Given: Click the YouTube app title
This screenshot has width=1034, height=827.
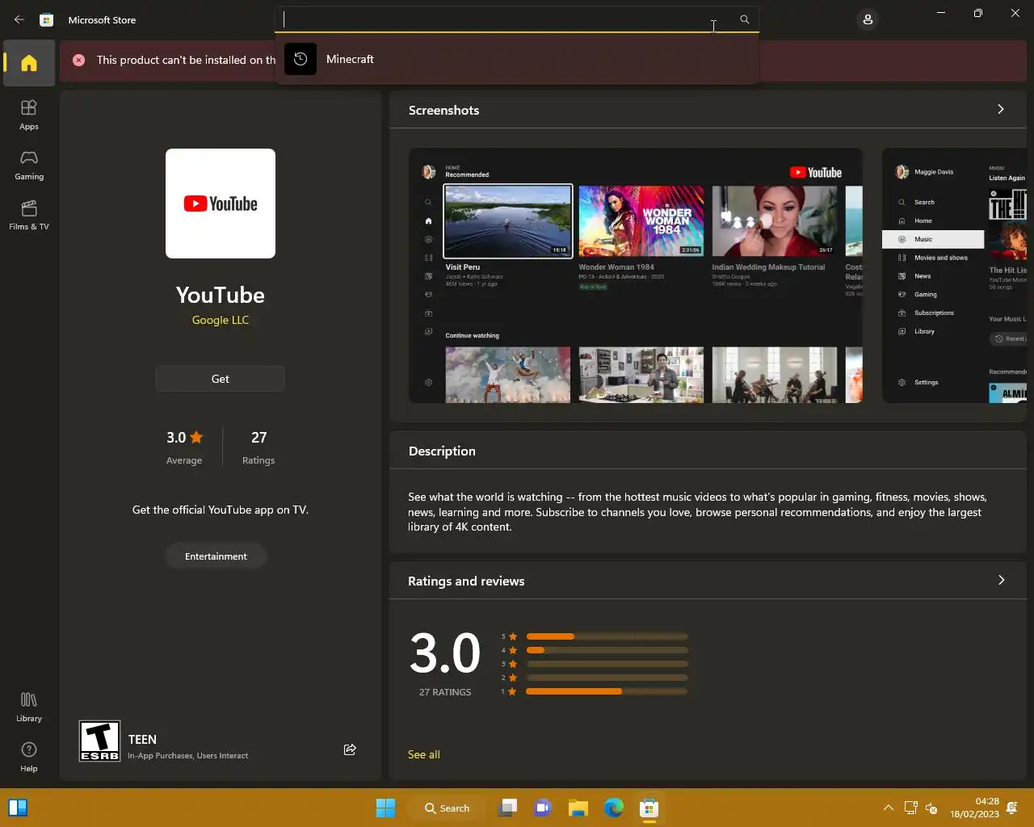Looking at the screenshot, I should 221,295.
